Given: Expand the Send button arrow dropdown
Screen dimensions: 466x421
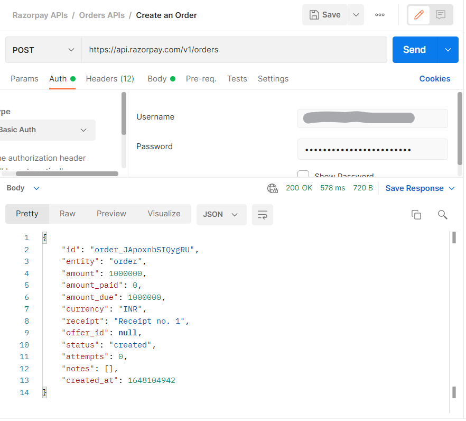Looking at the screenshot, I should [x=449, y=50].
